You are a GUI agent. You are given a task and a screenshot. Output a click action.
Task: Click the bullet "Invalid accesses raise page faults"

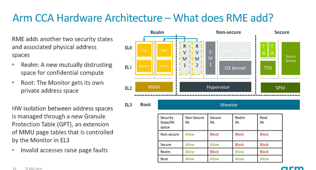[x=64, y=150]
